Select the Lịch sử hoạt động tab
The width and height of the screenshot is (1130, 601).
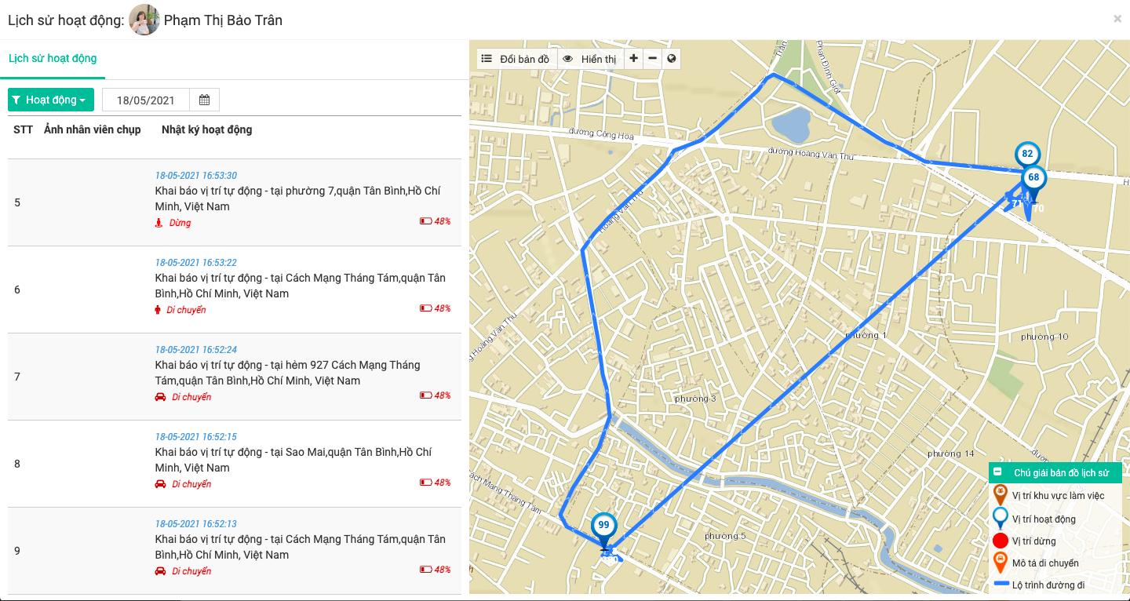point(53,59)
